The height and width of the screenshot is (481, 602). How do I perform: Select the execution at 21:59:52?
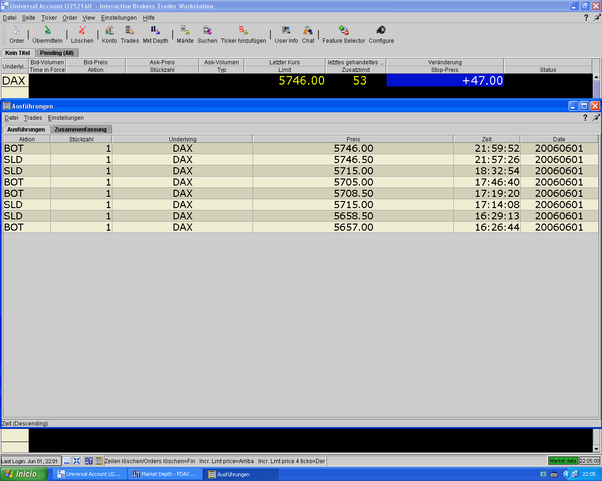coord(301,148)
